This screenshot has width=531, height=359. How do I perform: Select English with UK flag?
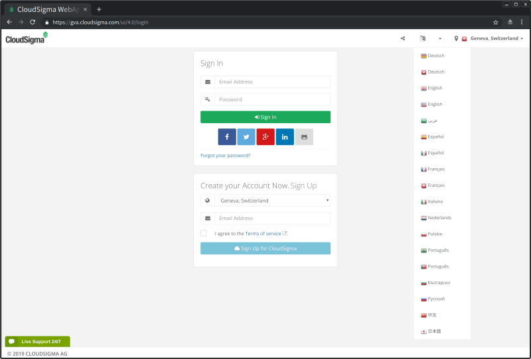431,88
